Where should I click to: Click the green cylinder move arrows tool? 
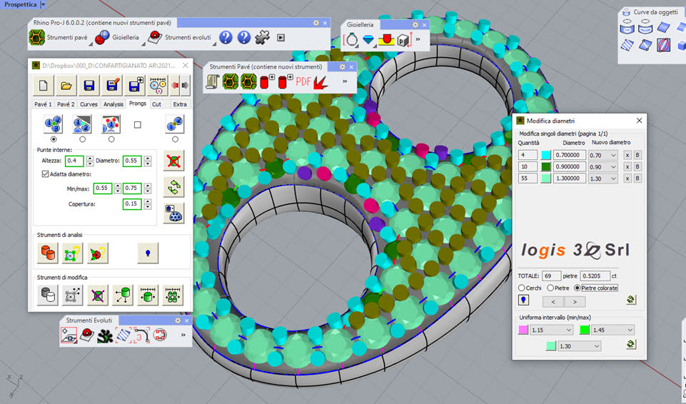click(123, 295)
